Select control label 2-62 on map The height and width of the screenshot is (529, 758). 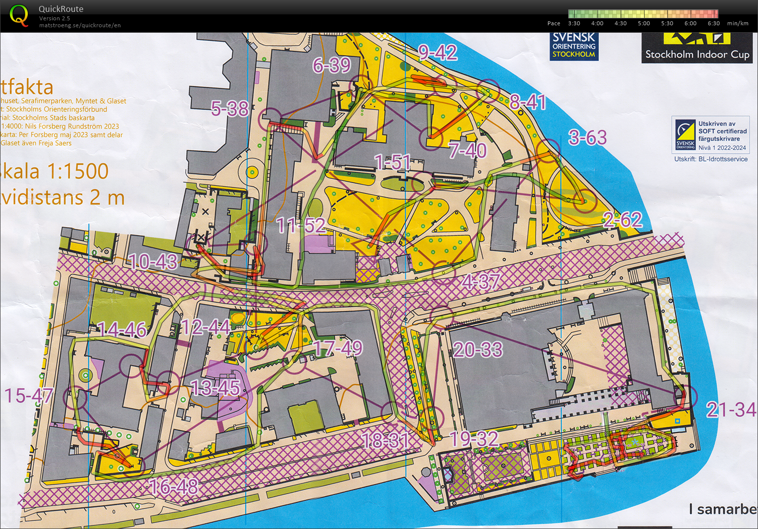623,220
